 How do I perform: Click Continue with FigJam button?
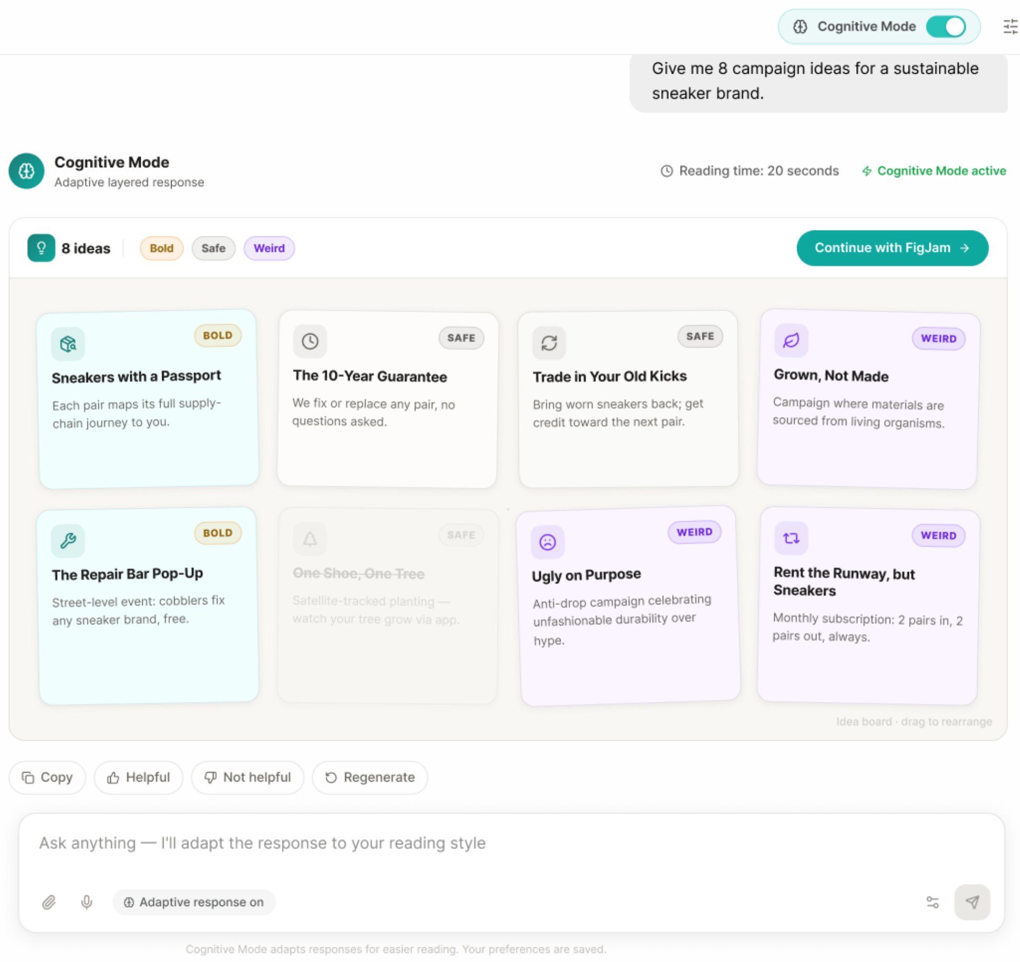point(892,248)
